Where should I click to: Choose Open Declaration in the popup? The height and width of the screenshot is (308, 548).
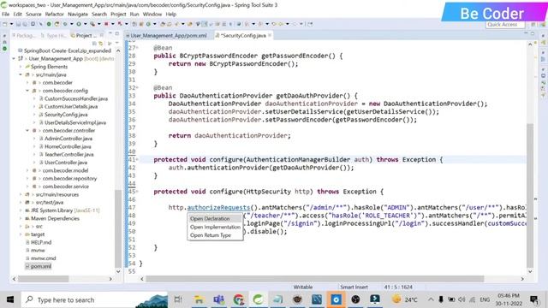[215, 219]
